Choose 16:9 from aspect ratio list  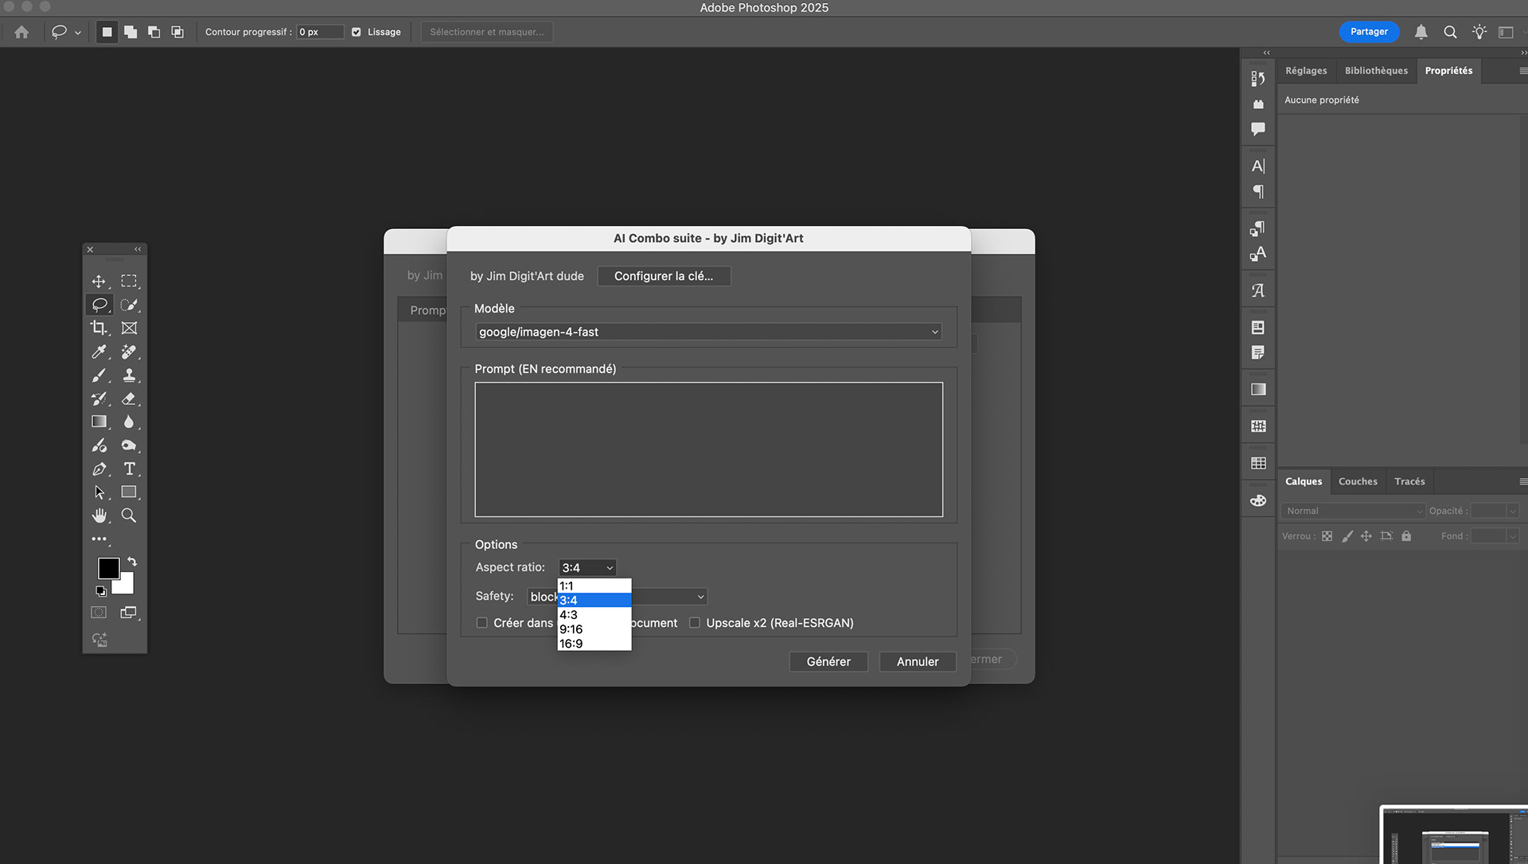594,644
